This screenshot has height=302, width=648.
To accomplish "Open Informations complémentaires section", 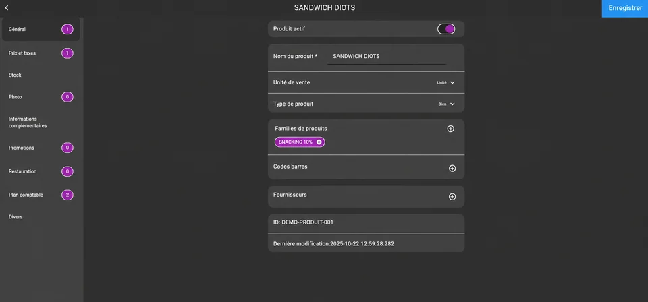I will tap(41, 122).
